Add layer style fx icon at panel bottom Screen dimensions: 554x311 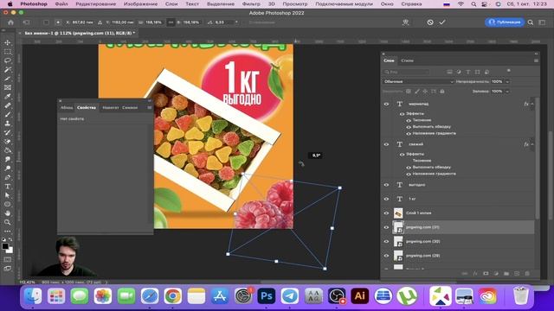click(x=475, y=273)
